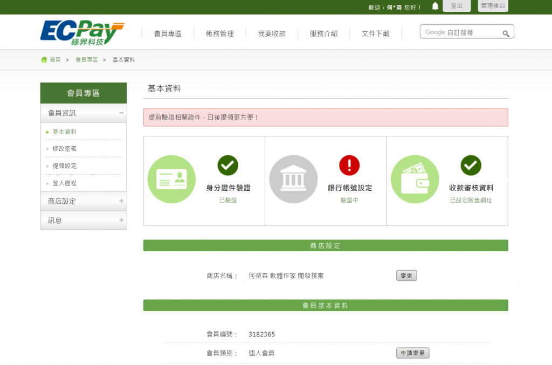Go to 首頁 in the breadcrumb
The image size is (552, 365).
coord(56,60)
